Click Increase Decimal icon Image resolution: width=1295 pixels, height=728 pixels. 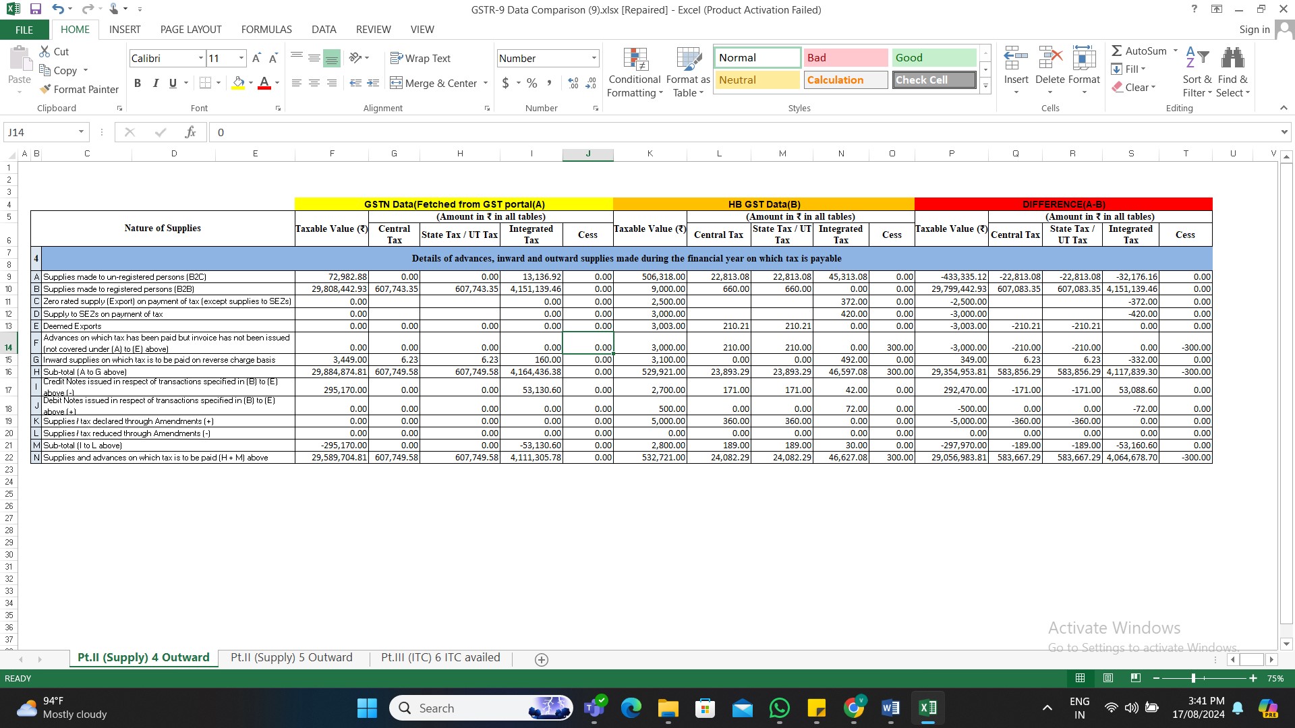point(573,83)
